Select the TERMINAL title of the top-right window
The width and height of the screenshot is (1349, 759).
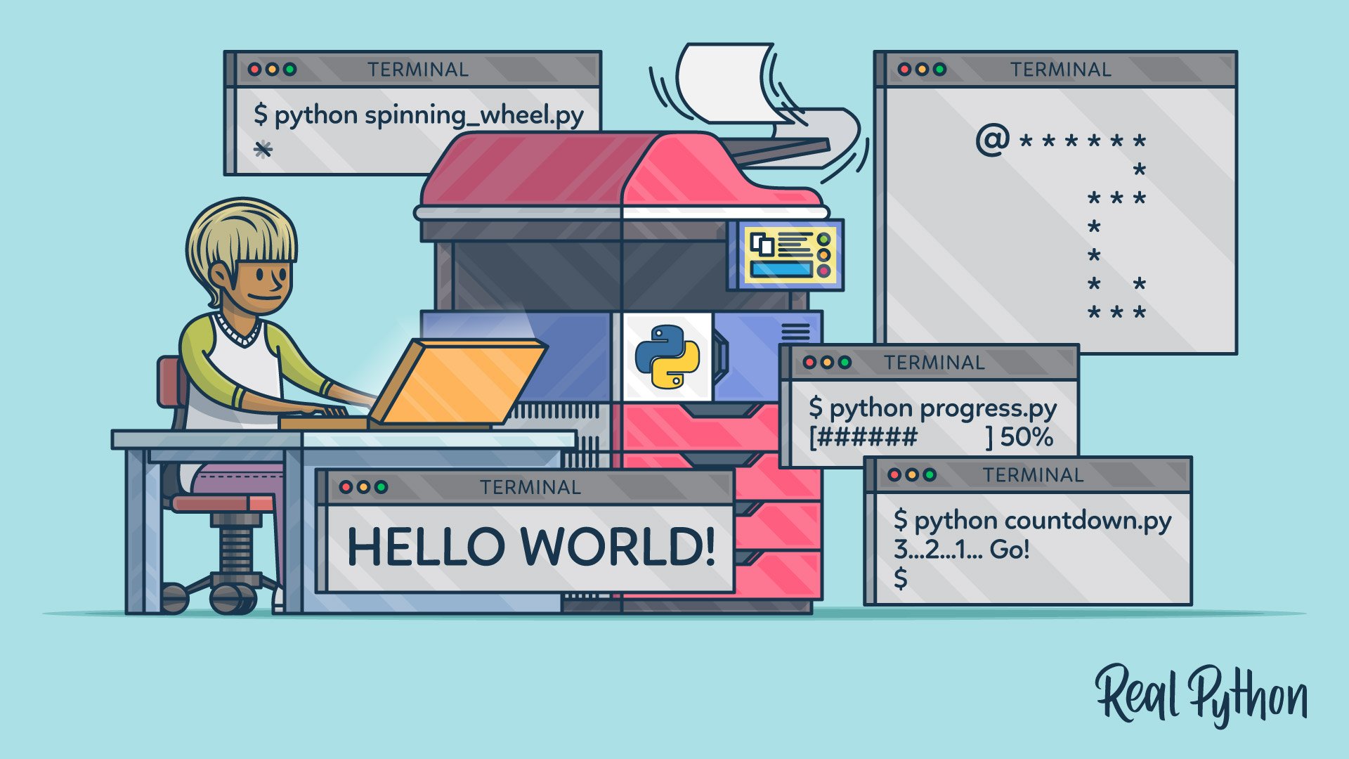(1061, 70)
